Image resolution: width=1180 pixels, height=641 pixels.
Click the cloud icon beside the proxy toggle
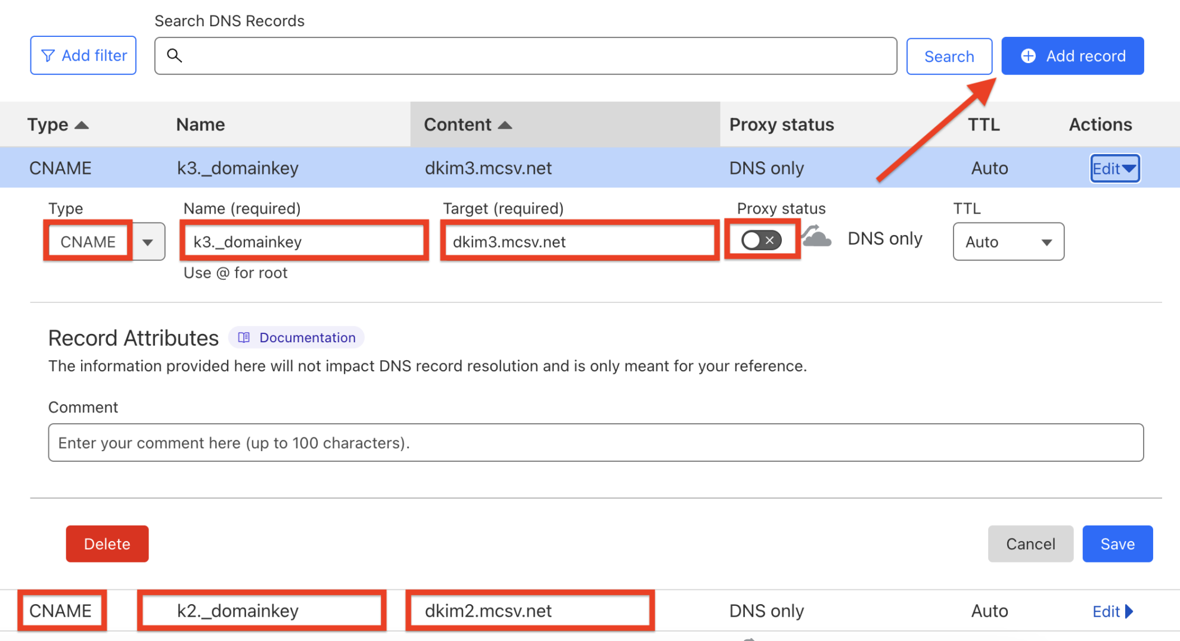pyautogui.click(x=816, y=237)
